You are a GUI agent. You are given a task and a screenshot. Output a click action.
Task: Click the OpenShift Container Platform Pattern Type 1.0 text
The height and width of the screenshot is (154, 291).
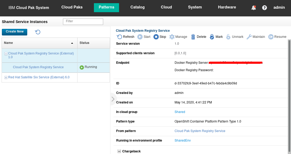point(208,121)
